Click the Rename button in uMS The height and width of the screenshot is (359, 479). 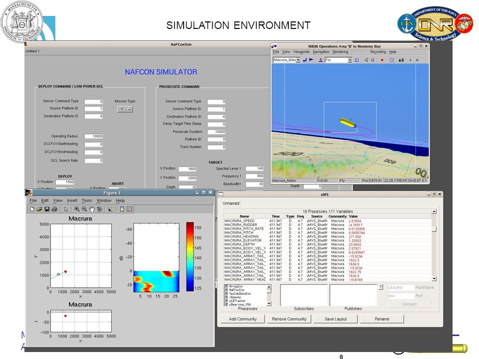click(x=382, y=319)
